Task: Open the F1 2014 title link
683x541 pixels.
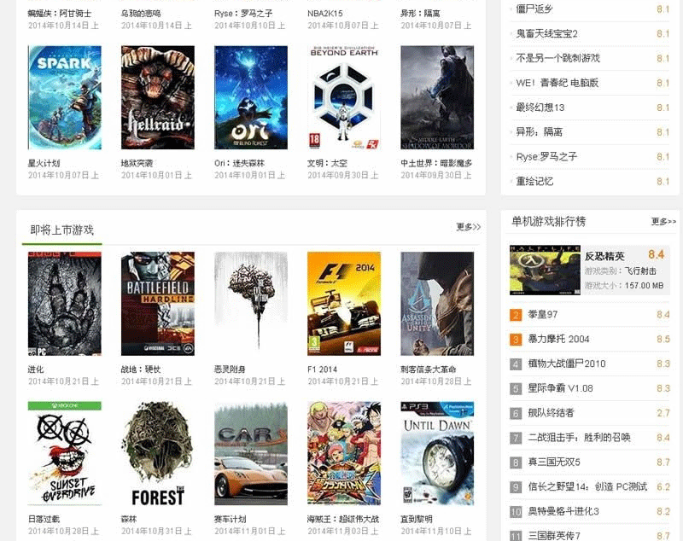Action: point(323,369)
